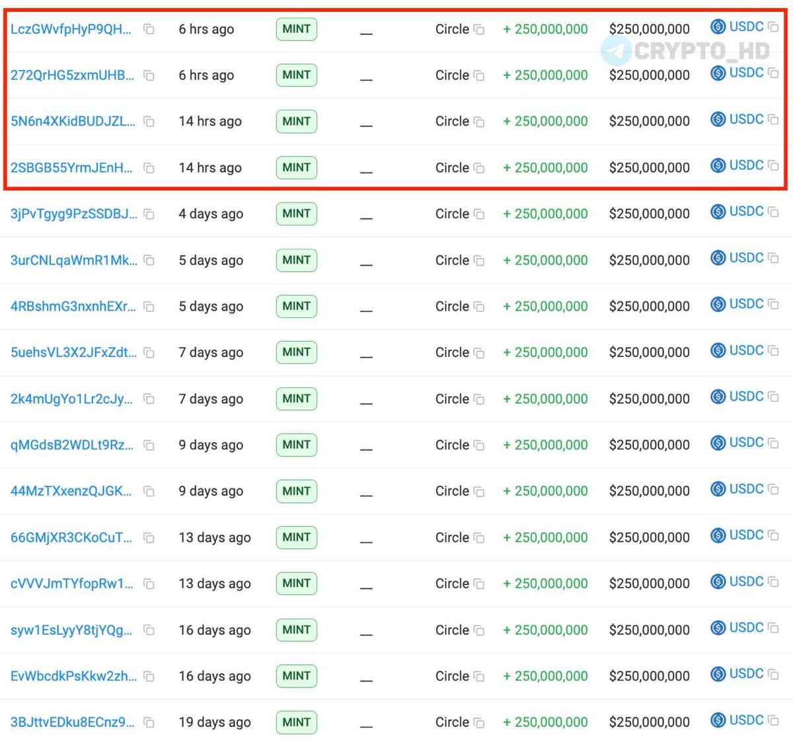Open transaction 44MzTXxenzQJGK details
Image resolution: width=793 pixels, height=745 pixels.
click(71, 491)
